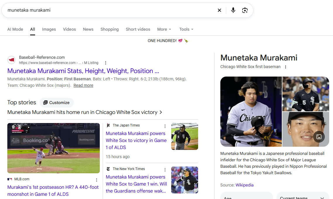Open more images via the image icon overlay
The image size is (333, 199).
pyautogui.click(x=319, y=137)
